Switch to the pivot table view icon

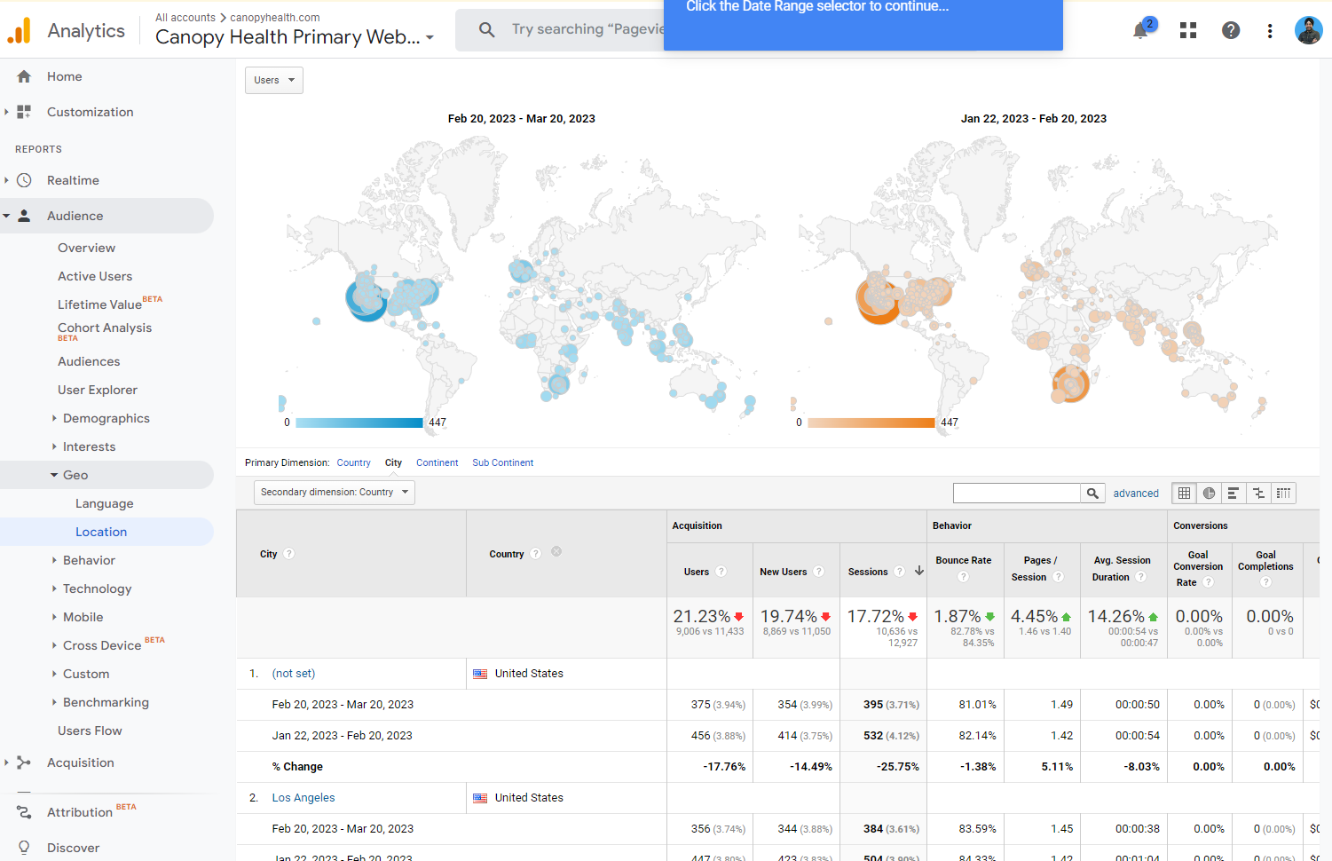1283,494
